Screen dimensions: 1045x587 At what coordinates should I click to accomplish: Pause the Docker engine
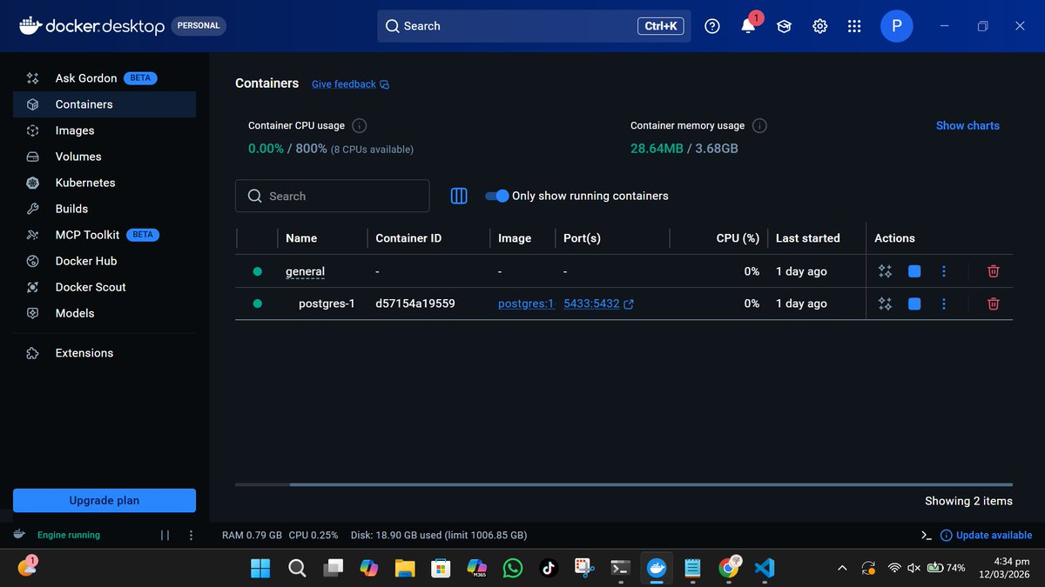tap(165, 536)
